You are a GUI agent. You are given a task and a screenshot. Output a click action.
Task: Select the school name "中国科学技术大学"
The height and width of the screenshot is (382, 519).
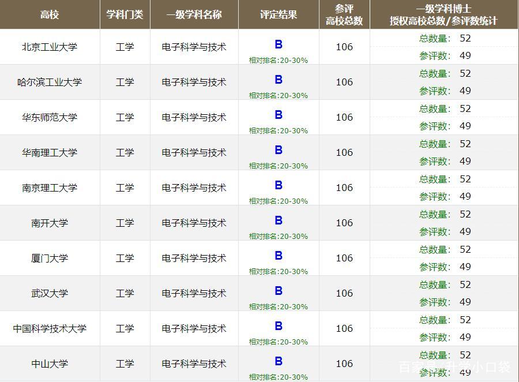(50, 328)
